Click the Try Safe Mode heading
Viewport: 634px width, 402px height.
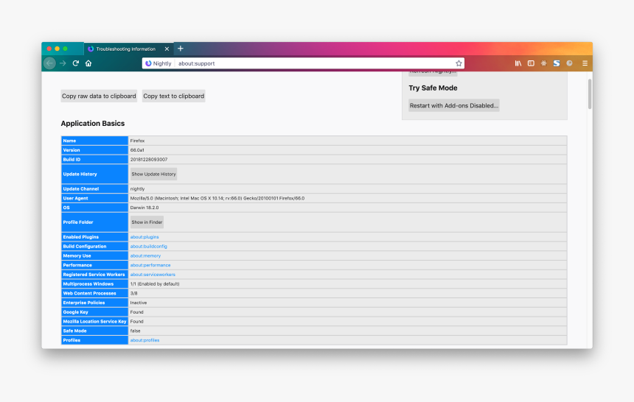tap(433, 88)
